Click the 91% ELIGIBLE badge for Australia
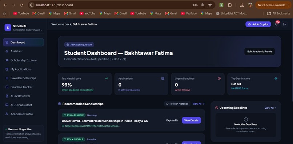 pos(73,139)
